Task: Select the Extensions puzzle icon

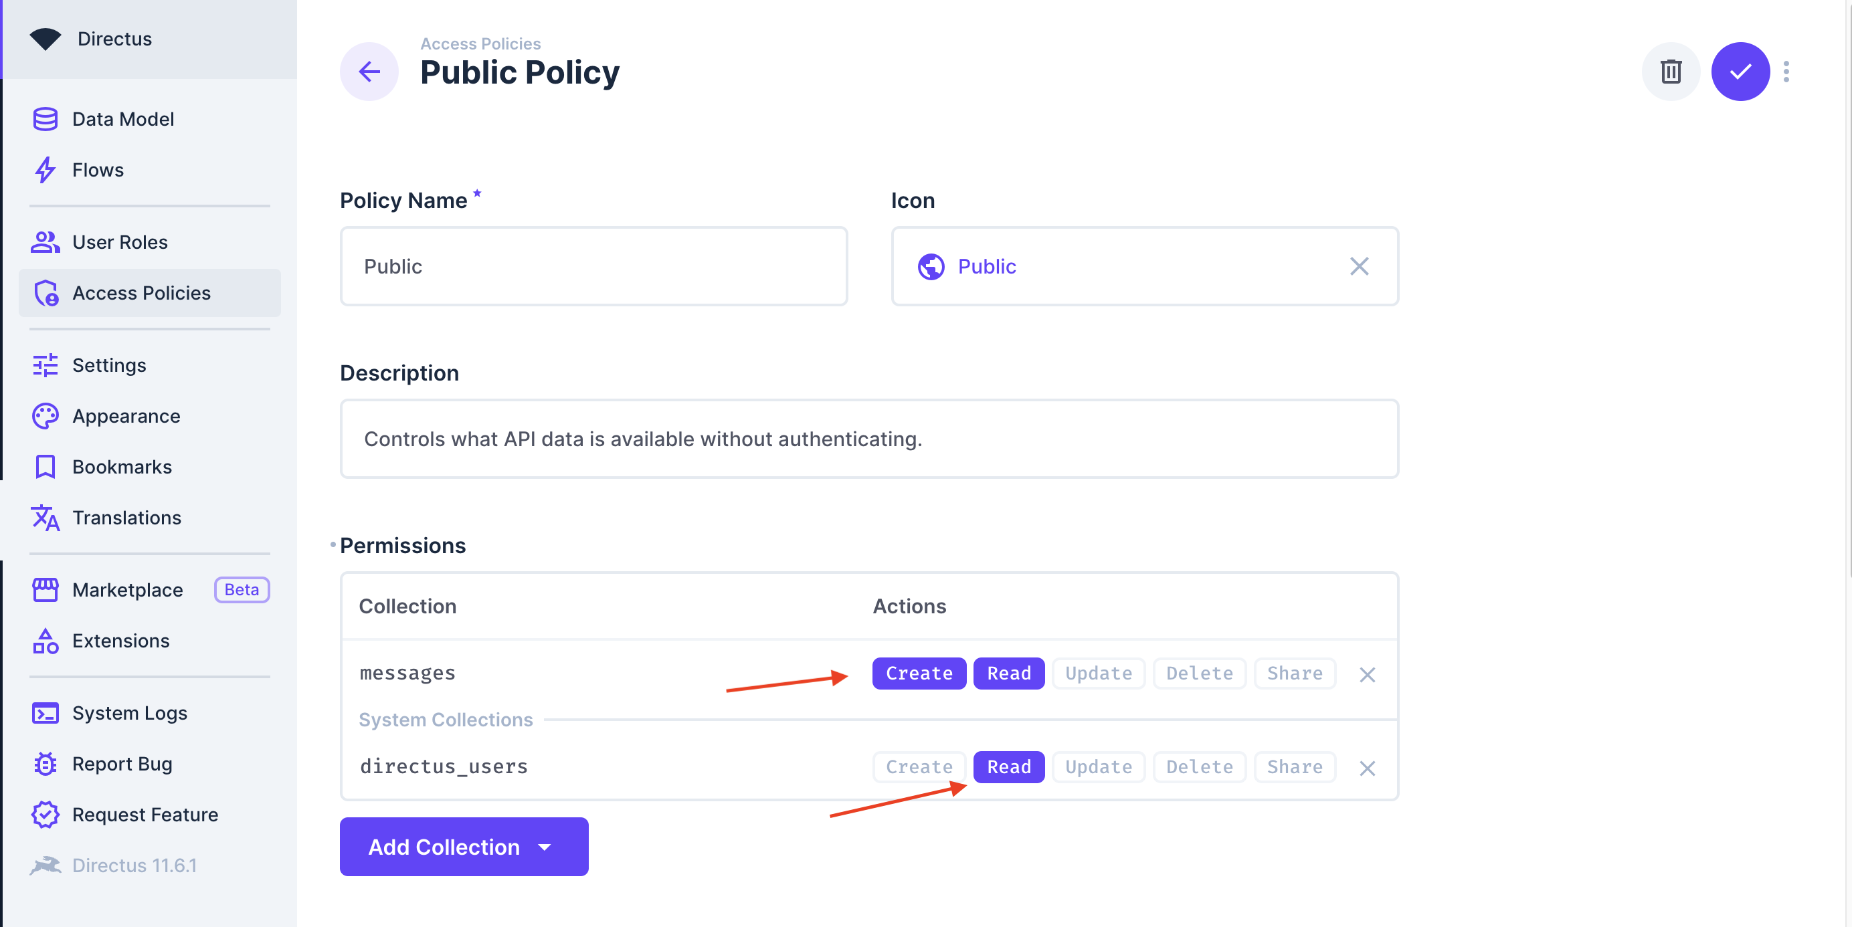Action: (45, 640)
